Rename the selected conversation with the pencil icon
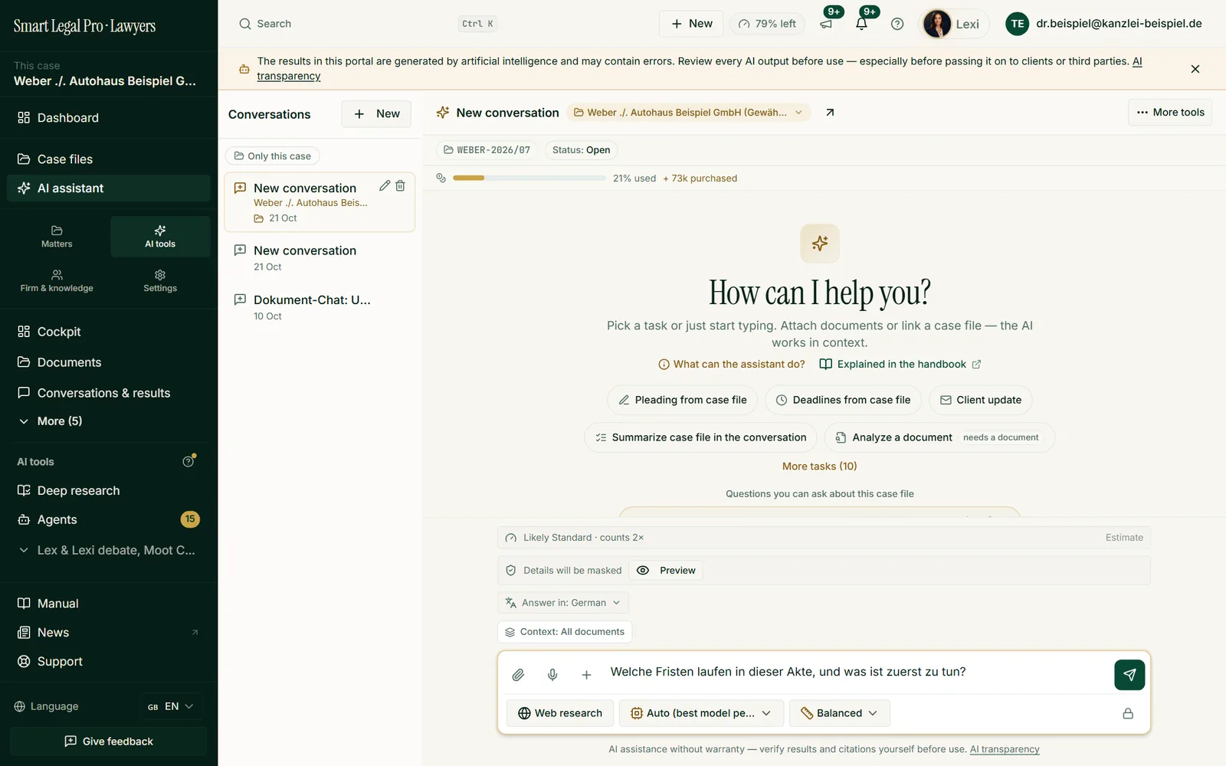Viewport: 1226px width, 766px height. (x=385, y=185)
